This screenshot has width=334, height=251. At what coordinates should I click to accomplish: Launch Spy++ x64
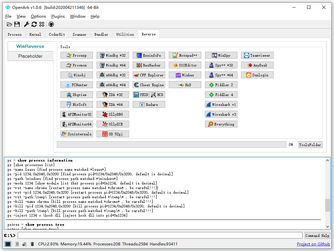click(221, 75)
